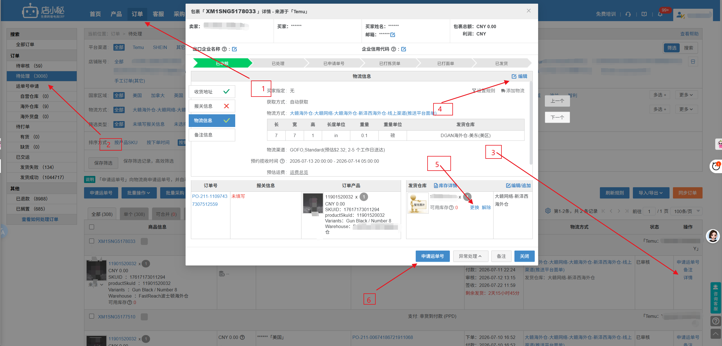Show help for 可用库存 in dialog
This screenshot has width=722, height=346.
point(451,207)
